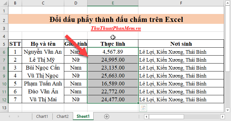231x121 pixels.
Task: Click the 'Nguyễn Văn An' name cell
Action: [x=43, y=51]
